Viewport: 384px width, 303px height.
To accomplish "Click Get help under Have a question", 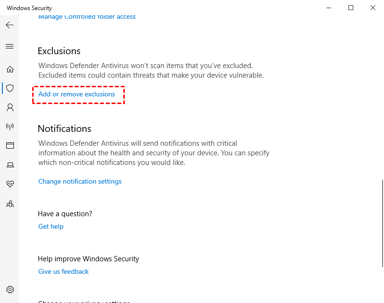I will pos(50,226).
